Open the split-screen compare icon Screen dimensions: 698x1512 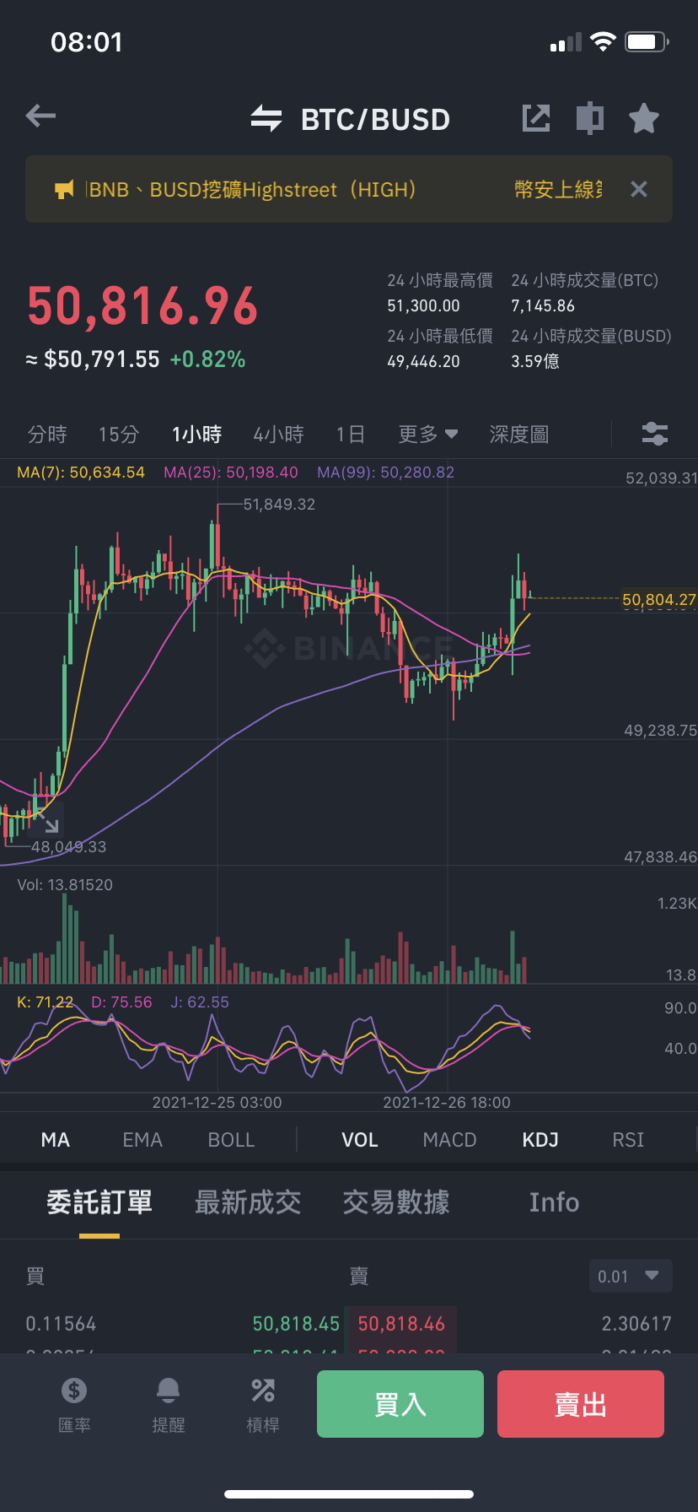point(590,118)
